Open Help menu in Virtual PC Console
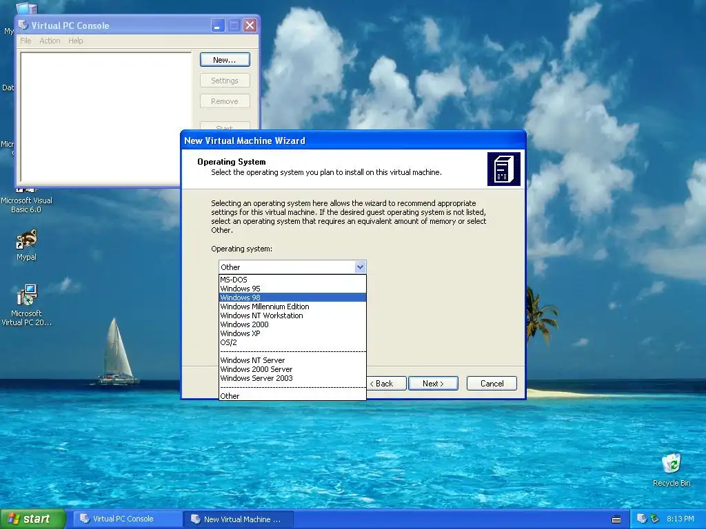This screenshot has width=706, height=529. tap(76, 41)
